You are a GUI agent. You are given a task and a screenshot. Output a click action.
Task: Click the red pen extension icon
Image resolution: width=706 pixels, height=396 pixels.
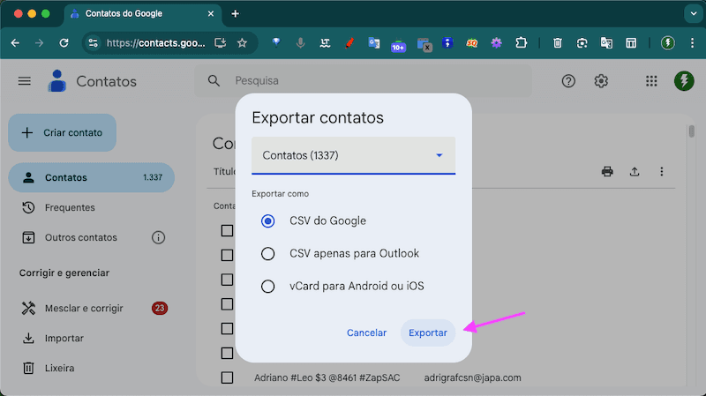coord(349,43)
